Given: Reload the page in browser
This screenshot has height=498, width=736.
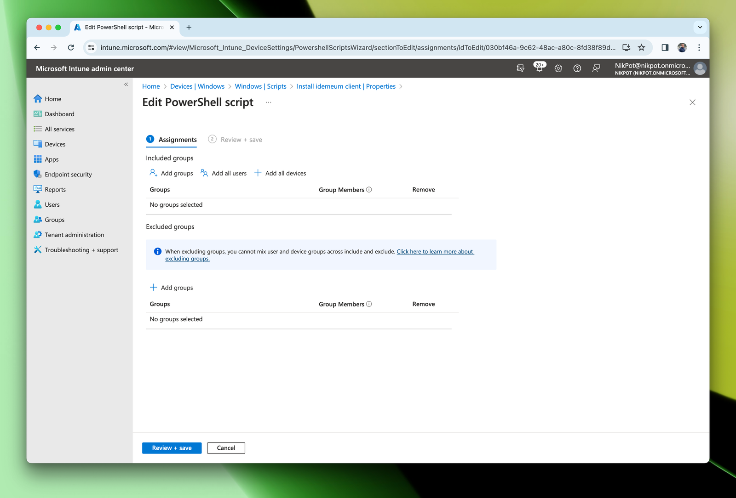Looking at the screenshot, I should pos(71,47).
